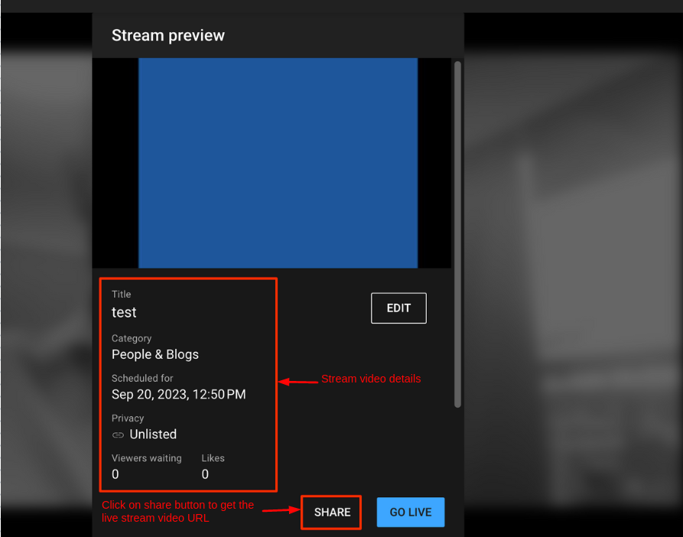Select the stream title text 'test'
The height and width of the screenshot is (537, 683).
tap(124, 313)
